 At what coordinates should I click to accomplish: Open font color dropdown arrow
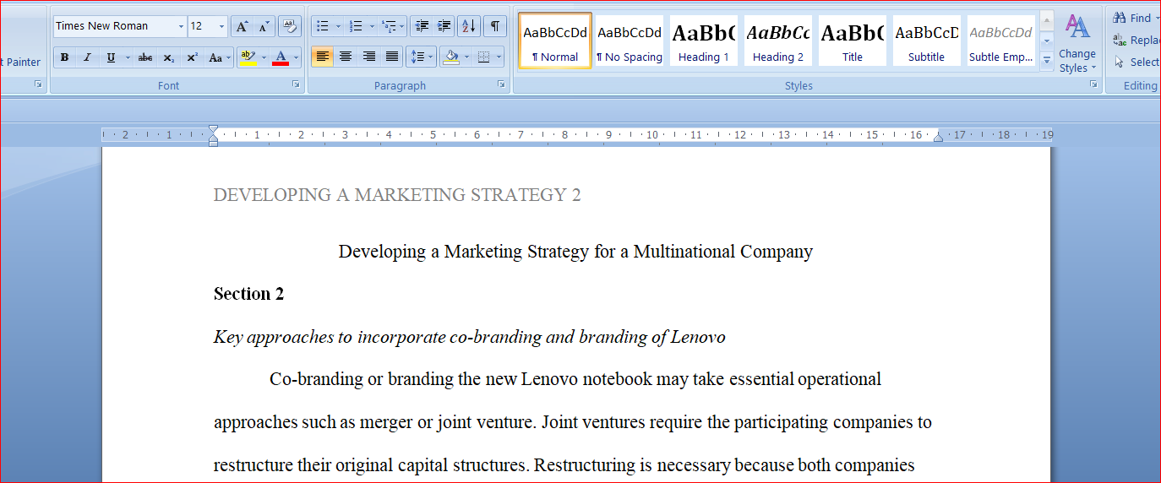click(297, 57)
